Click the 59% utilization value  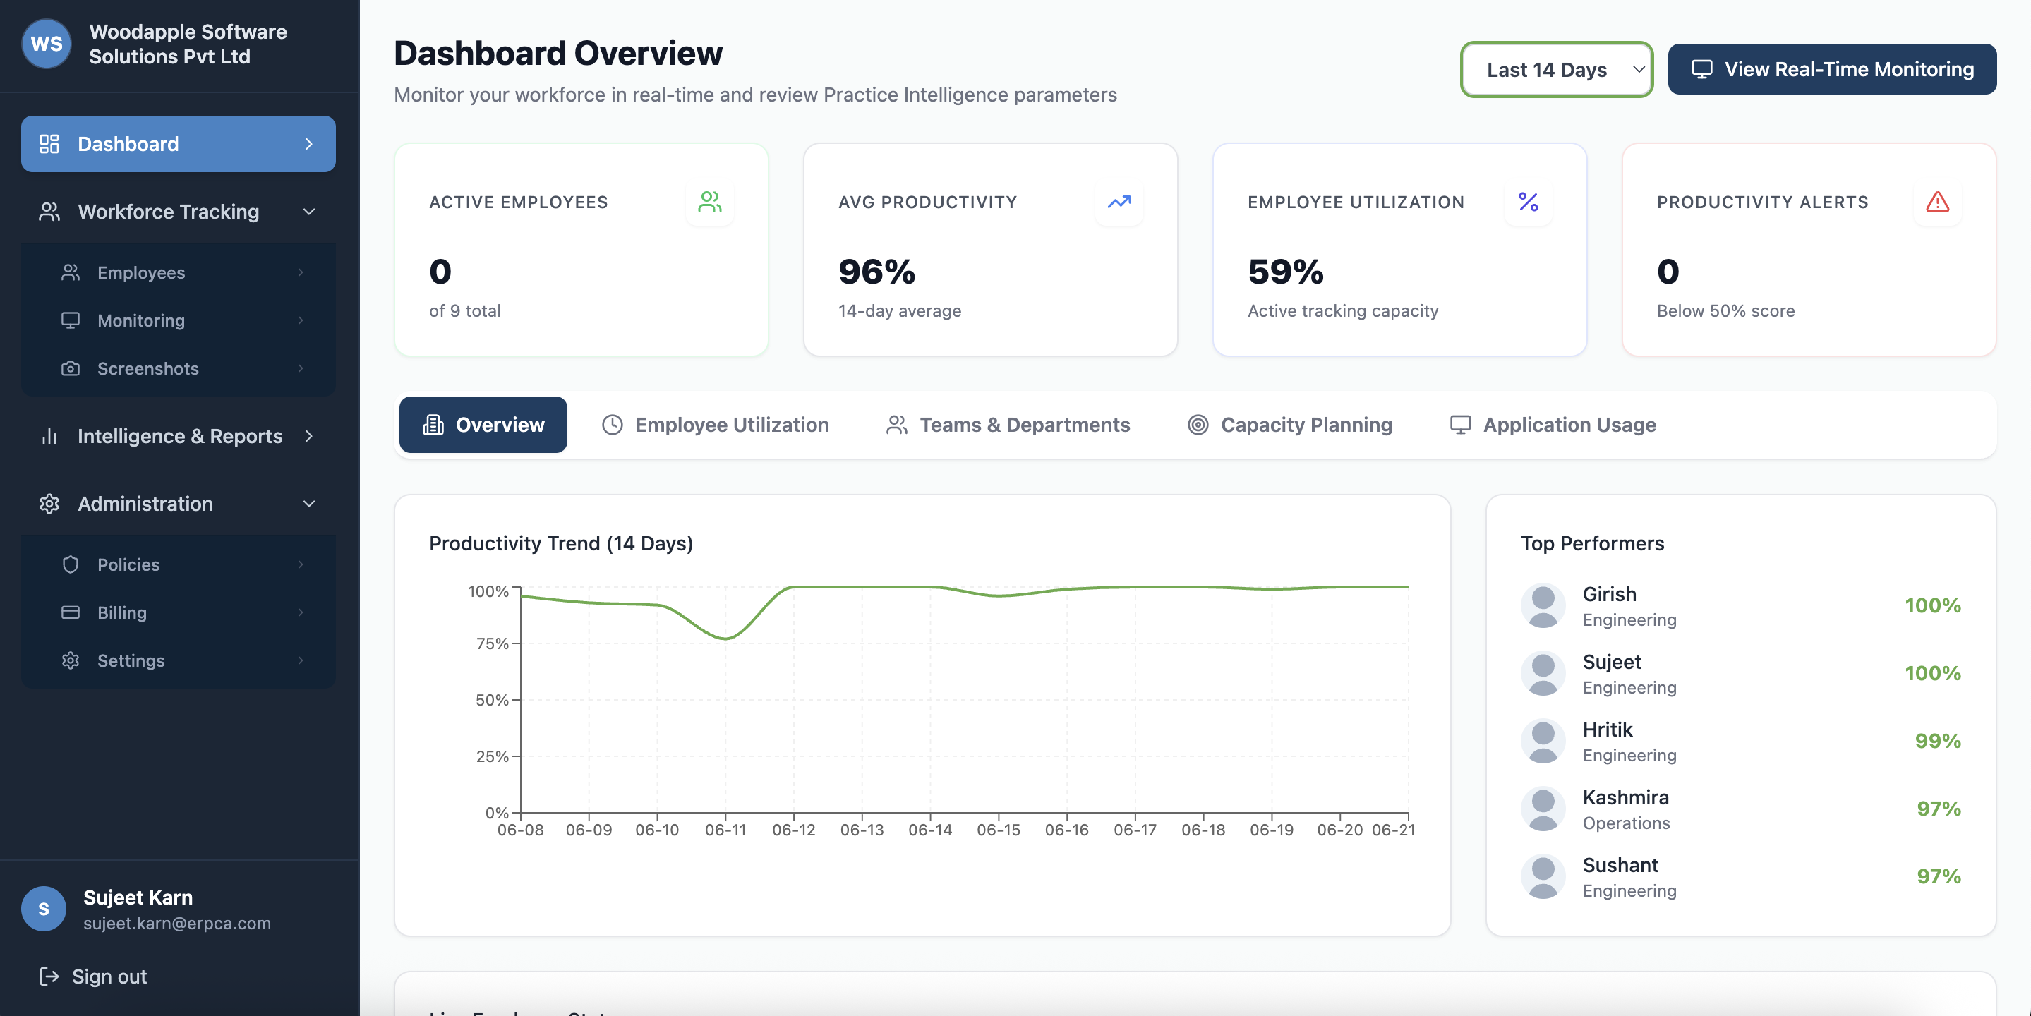point(1285,272)
